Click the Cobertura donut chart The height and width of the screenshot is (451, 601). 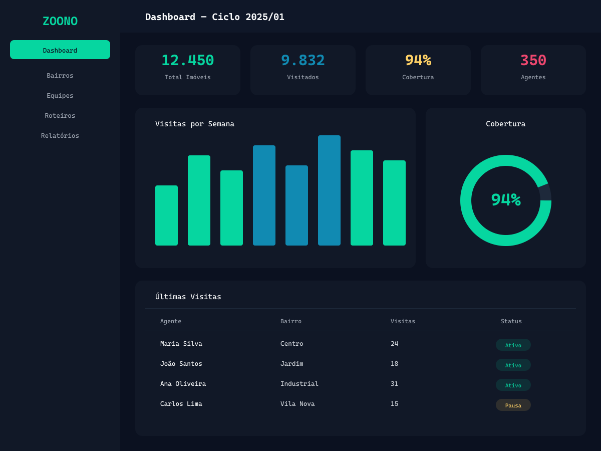506,200
